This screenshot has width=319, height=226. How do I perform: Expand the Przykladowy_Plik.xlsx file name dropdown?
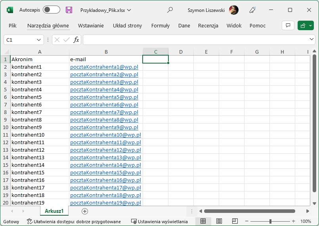coord(129,10)
